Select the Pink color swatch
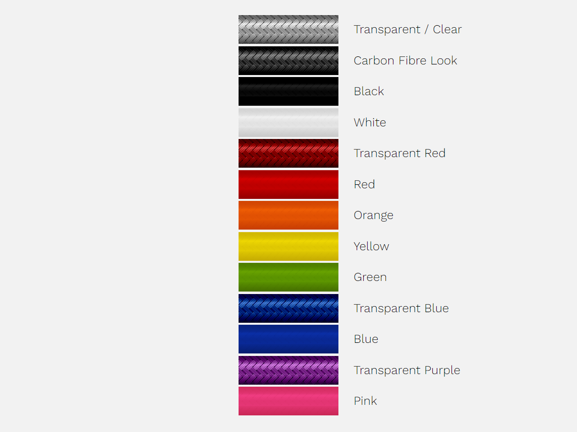Screen dimensions: 577x432 point(288,401)
